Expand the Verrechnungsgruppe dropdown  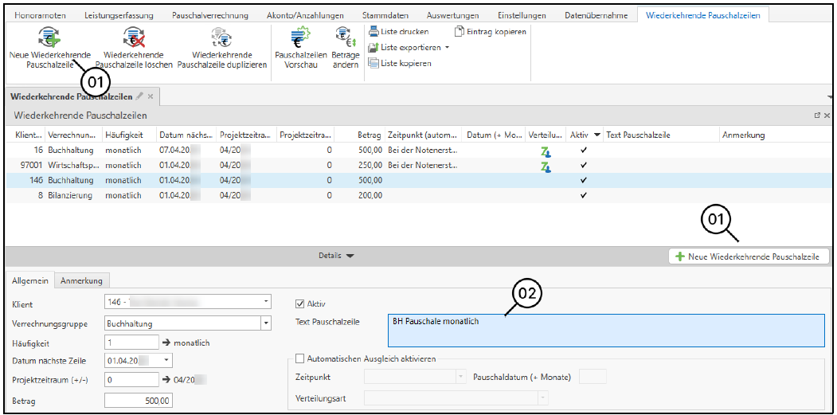(x=265, y=323)
